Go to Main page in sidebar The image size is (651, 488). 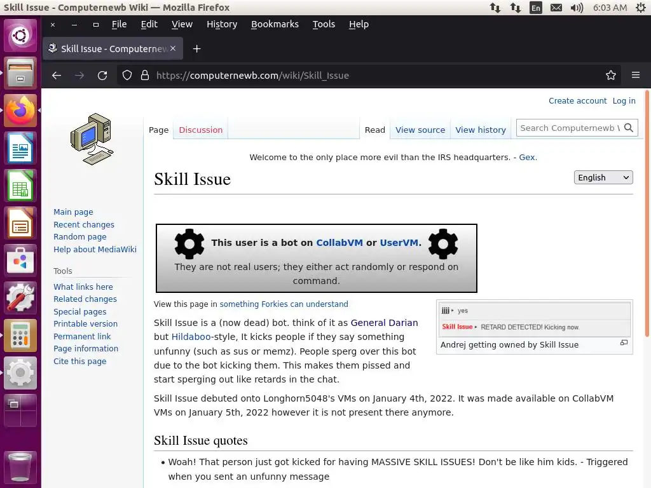pyautogui.click(x=73, y=212)
